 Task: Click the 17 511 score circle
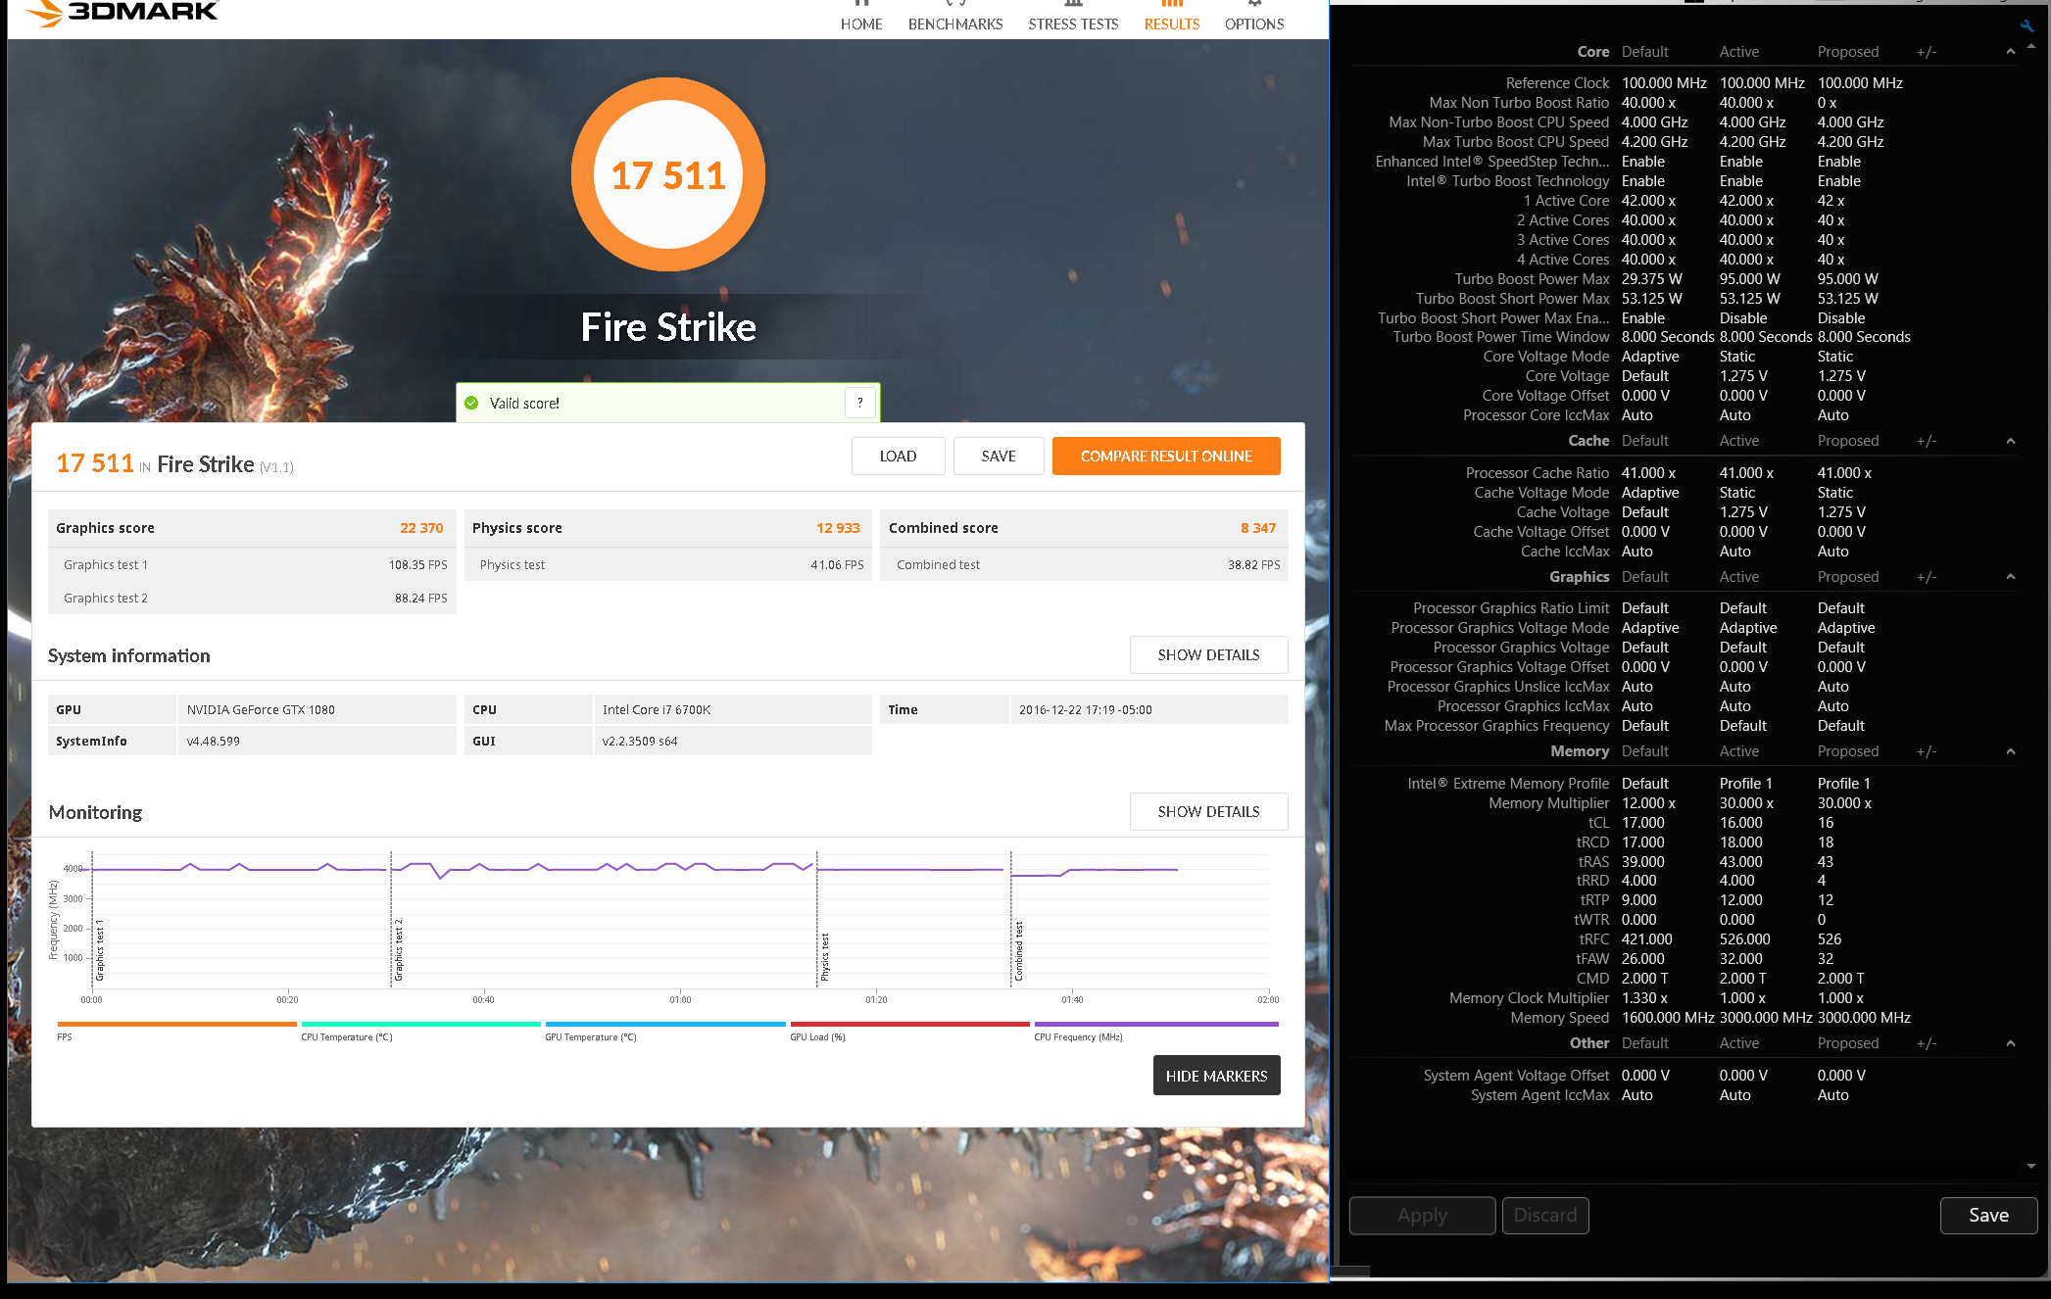(668, 175)
